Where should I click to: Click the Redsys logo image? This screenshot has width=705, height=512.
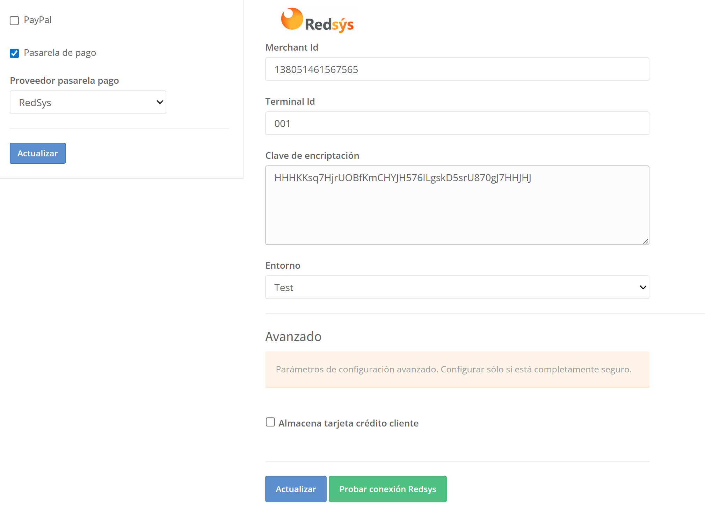tap(317, 20)
